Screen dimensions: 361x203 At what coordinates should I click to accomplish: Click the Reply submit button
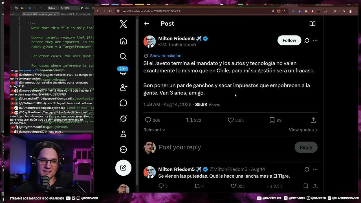click(306, 147)
